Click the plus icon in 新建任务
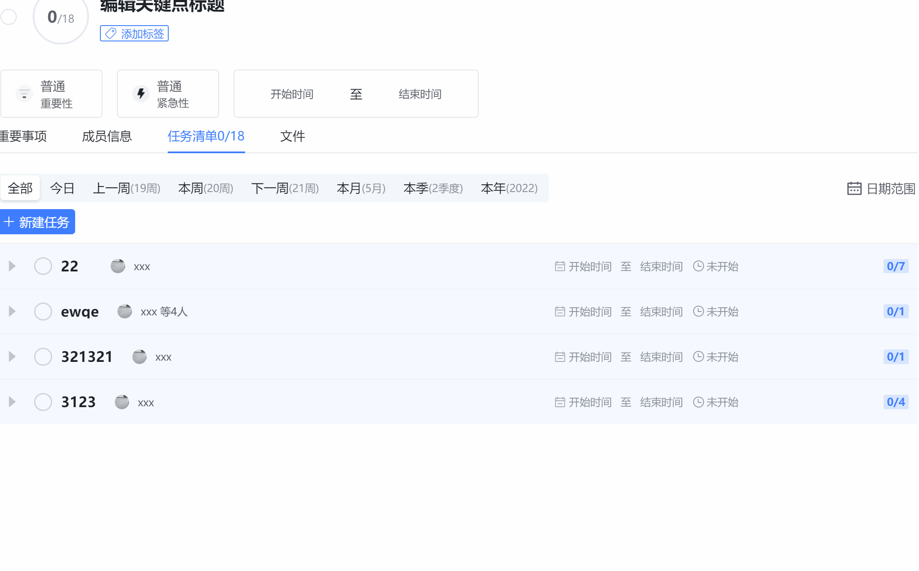 (x=9, y=221)
